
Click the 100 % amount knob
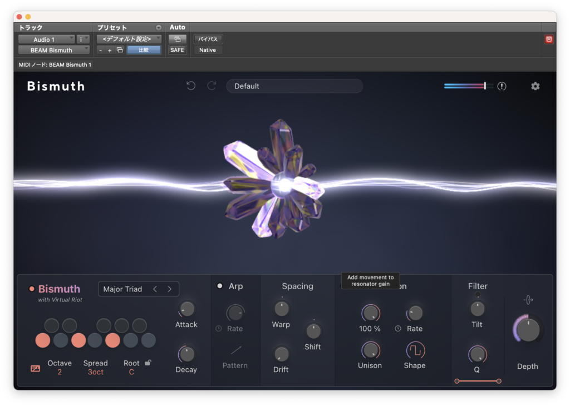click(x=370, y=313)
